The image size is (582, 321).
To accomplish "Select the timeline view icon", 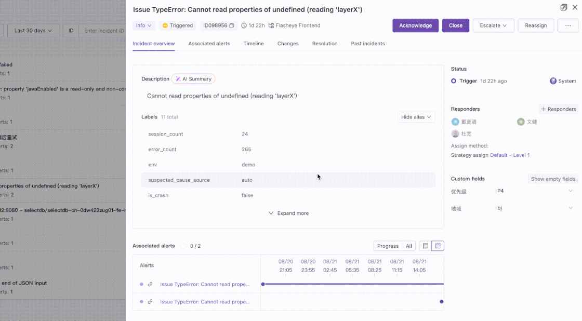I will pos(438,246).
